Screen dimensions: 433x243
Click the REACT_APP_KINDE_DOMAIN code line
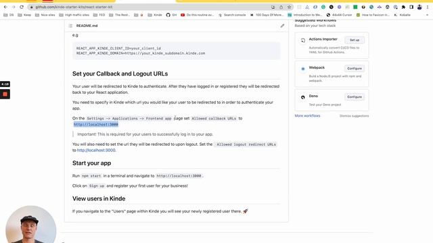click(141, 53)
